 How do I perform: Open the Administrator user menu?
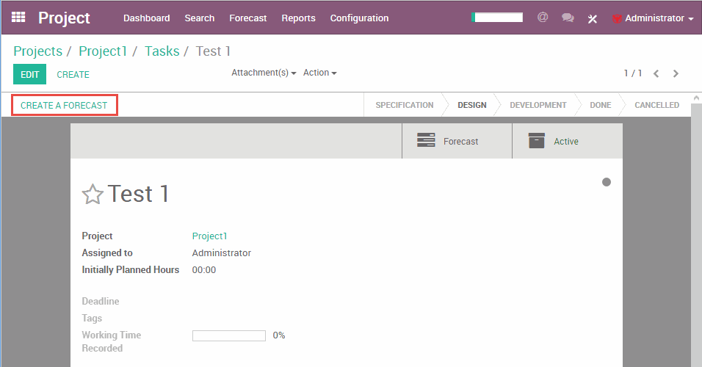[x=653, y=18]
